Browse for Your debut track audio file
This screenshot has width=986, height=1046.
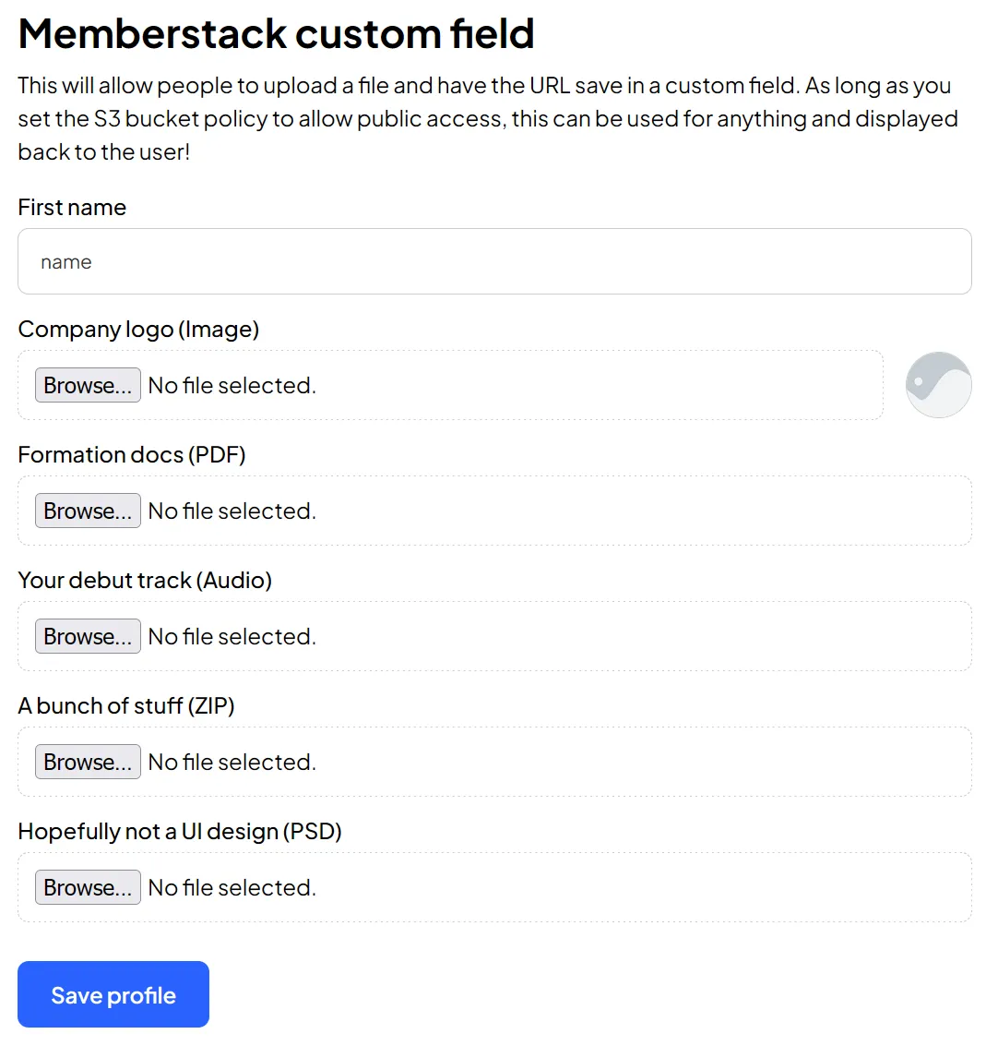(x=87, y=636)
